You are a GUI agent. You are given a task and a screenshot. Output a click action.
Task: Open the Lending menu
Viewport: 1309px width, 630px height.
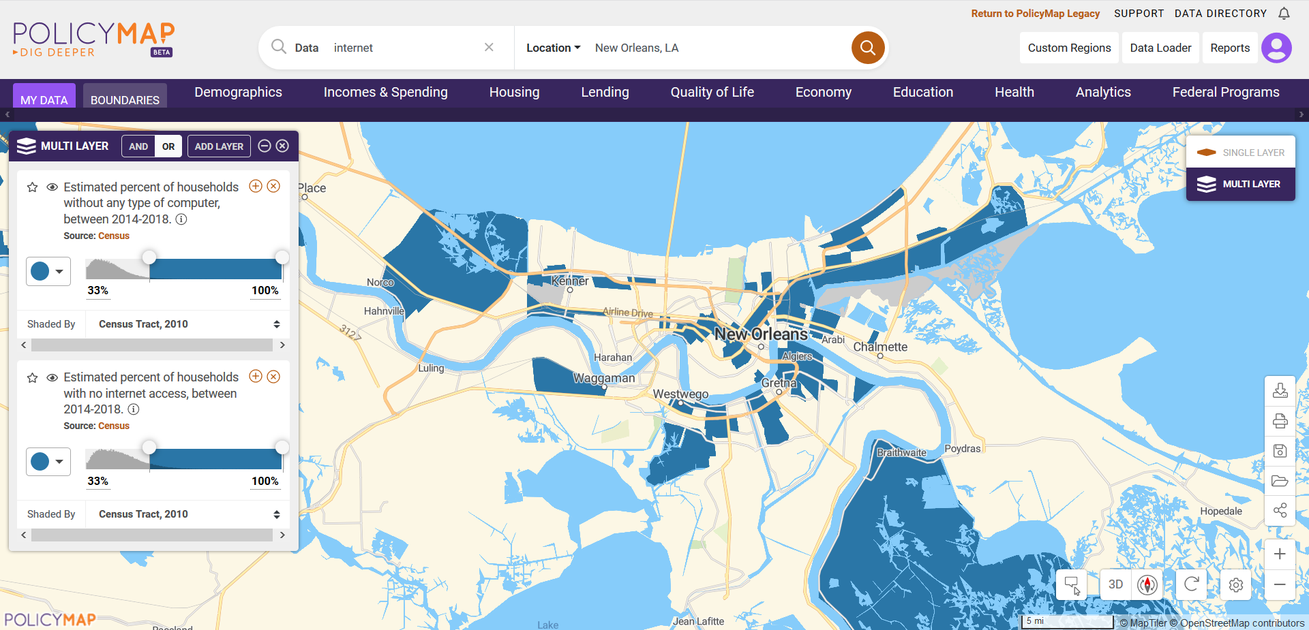point(605,92)
